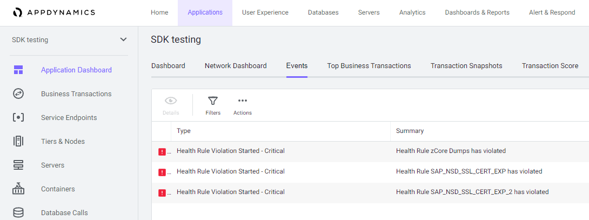Viewport: 589px width, 220px height.
Task: Click Type cell in SAP_NSD_SSL_CERT_EXP row
Action: 231,171
